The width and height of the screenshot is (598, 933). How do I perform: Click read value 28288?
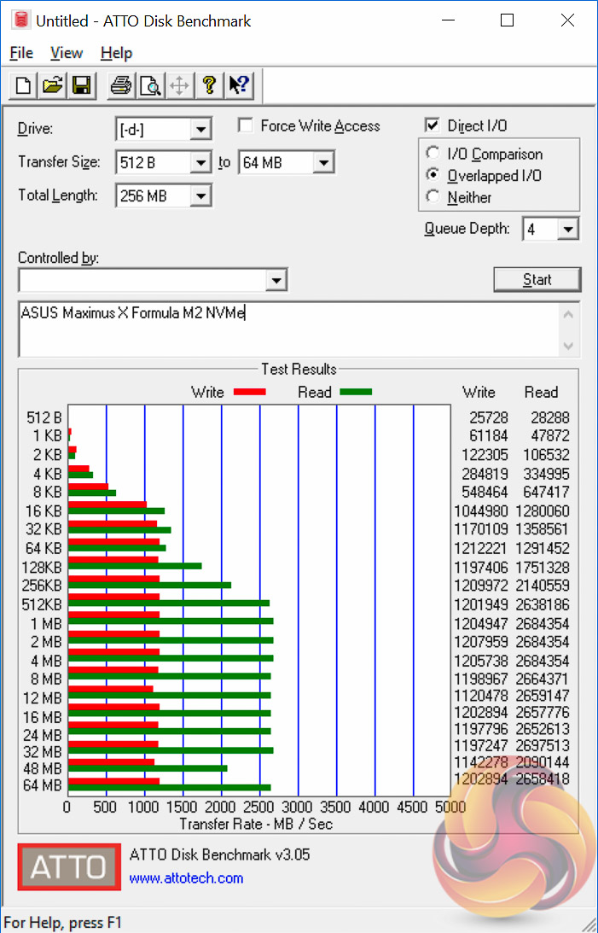tap(550, 417)
